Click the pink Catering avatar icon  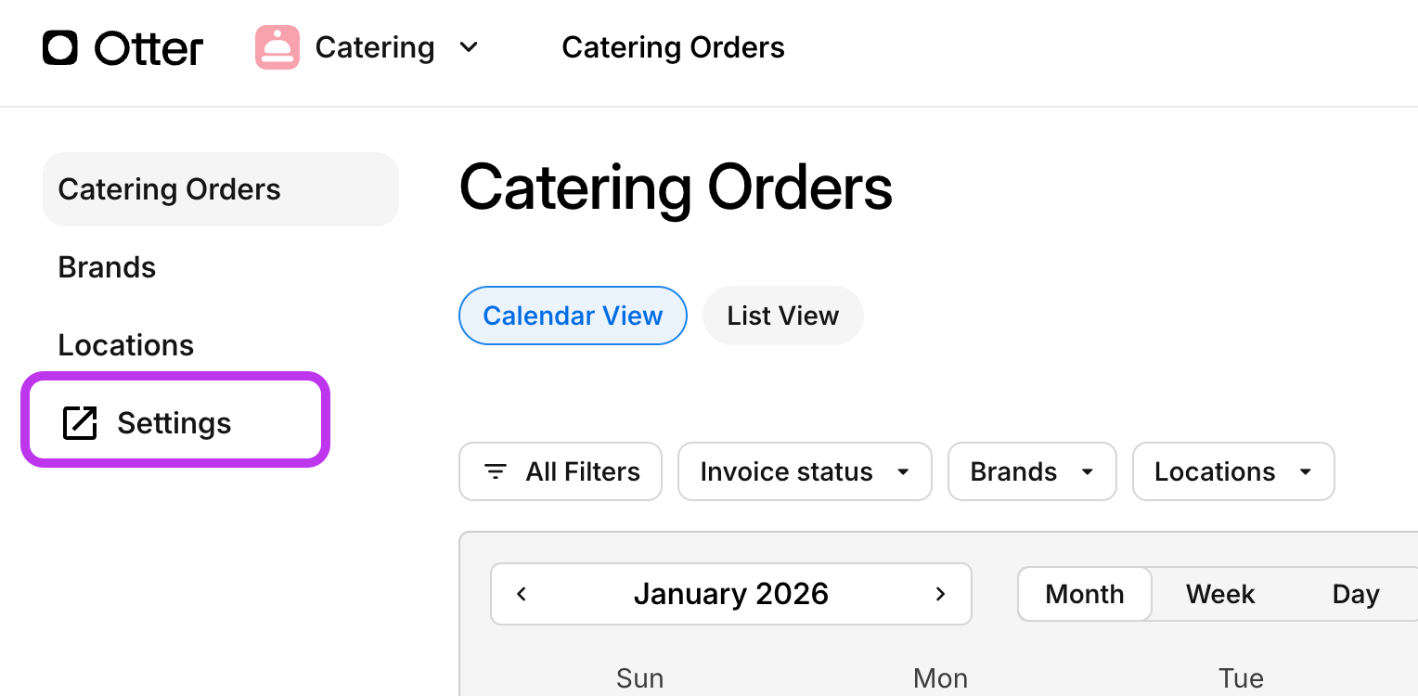point(277,47)
